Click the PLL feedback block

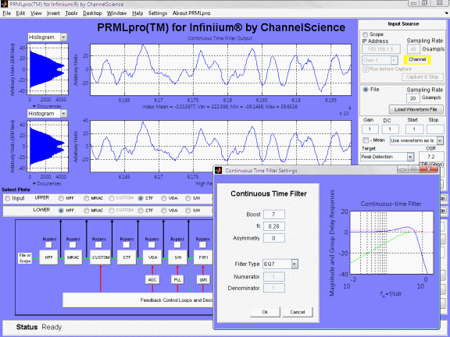click(177, 280)
